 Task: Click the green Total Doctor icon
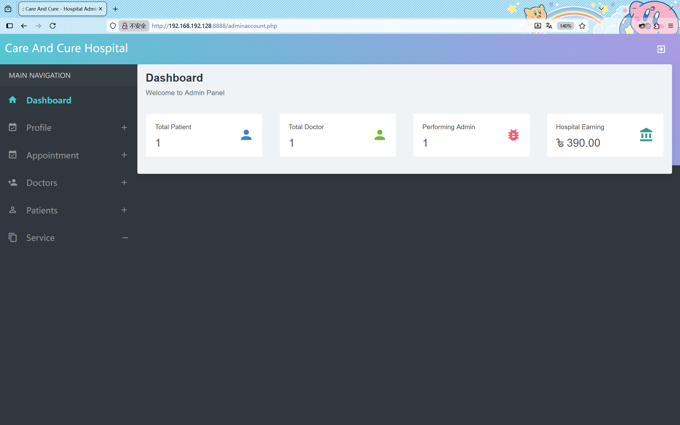click(x=380, y=135)
